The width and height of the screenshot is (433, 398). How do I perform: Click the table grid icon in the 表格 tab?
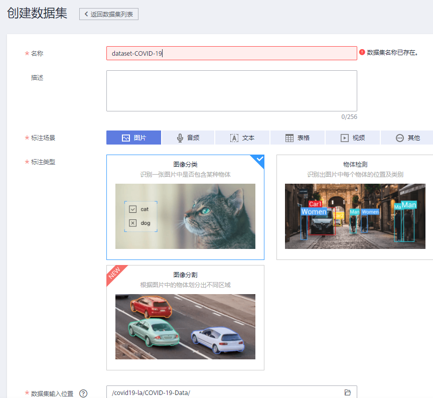pos(290,138)
